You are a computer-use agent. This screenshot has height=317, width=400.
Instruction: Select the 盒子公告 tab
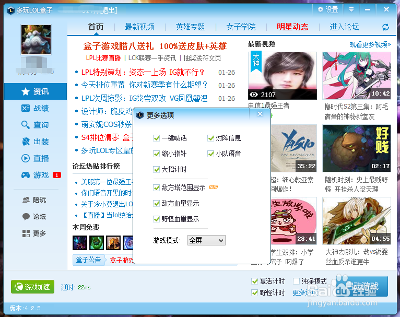click(x=89, y=260)
